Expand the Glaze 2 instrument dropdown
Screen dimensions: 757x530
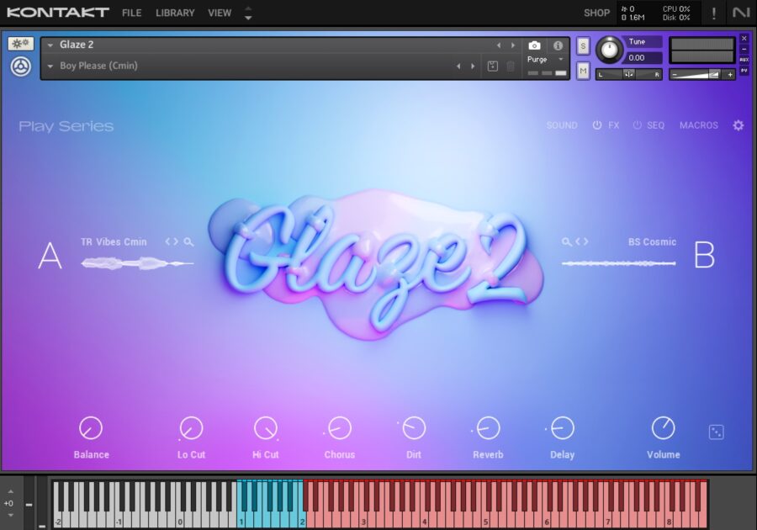click(x=50, y=45)
